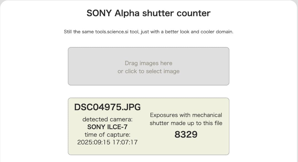
Task: Click the 'Exposures with mechanical shutter' description
Action: [186, 119]
